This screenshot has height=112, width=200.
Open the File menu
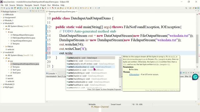click(x=2, y=5)
